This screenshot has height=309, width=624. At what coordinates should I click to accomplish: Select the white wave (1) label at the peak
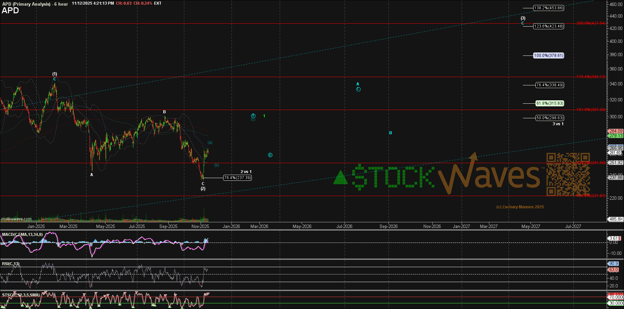55,74
